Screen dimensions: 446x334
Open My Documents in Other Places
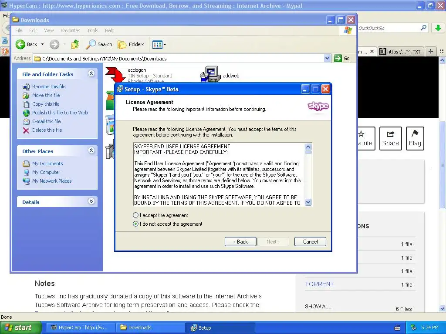(47, 164)
